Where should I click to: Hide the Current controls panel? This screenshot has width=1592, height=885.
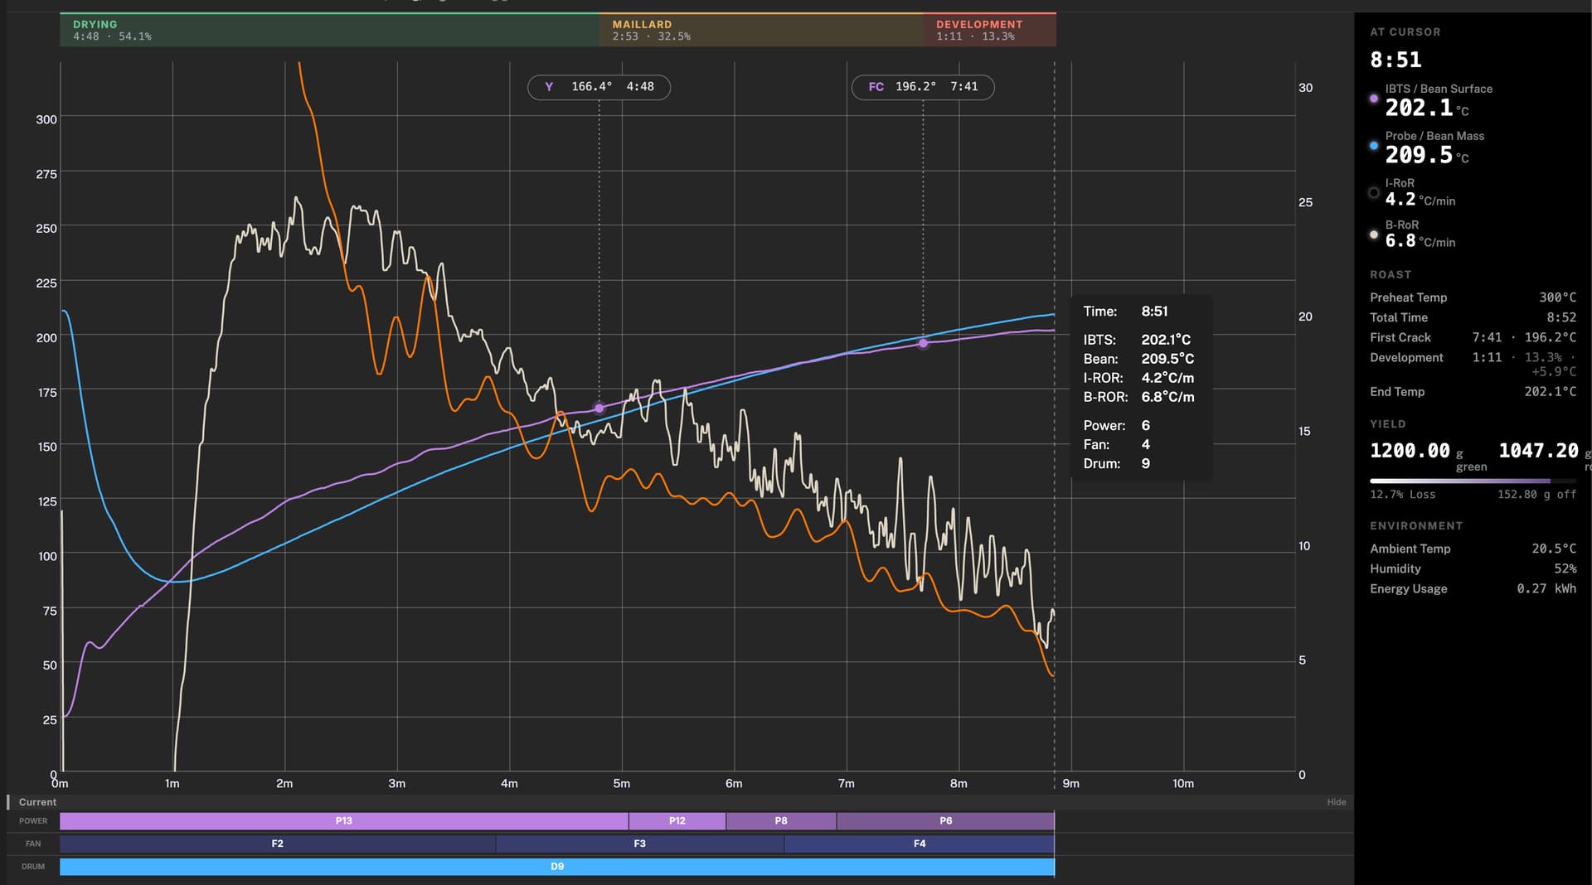1336,802
